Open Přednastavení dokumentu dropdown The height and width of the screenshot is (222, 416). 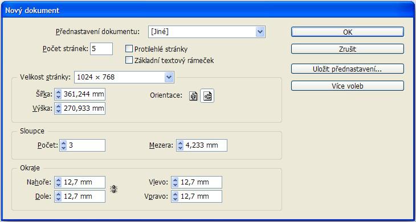tap(207, 32)
